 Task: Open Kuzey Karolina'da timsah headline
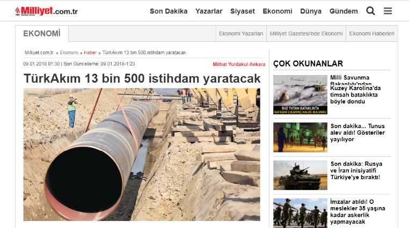click(x=355, y=95)
